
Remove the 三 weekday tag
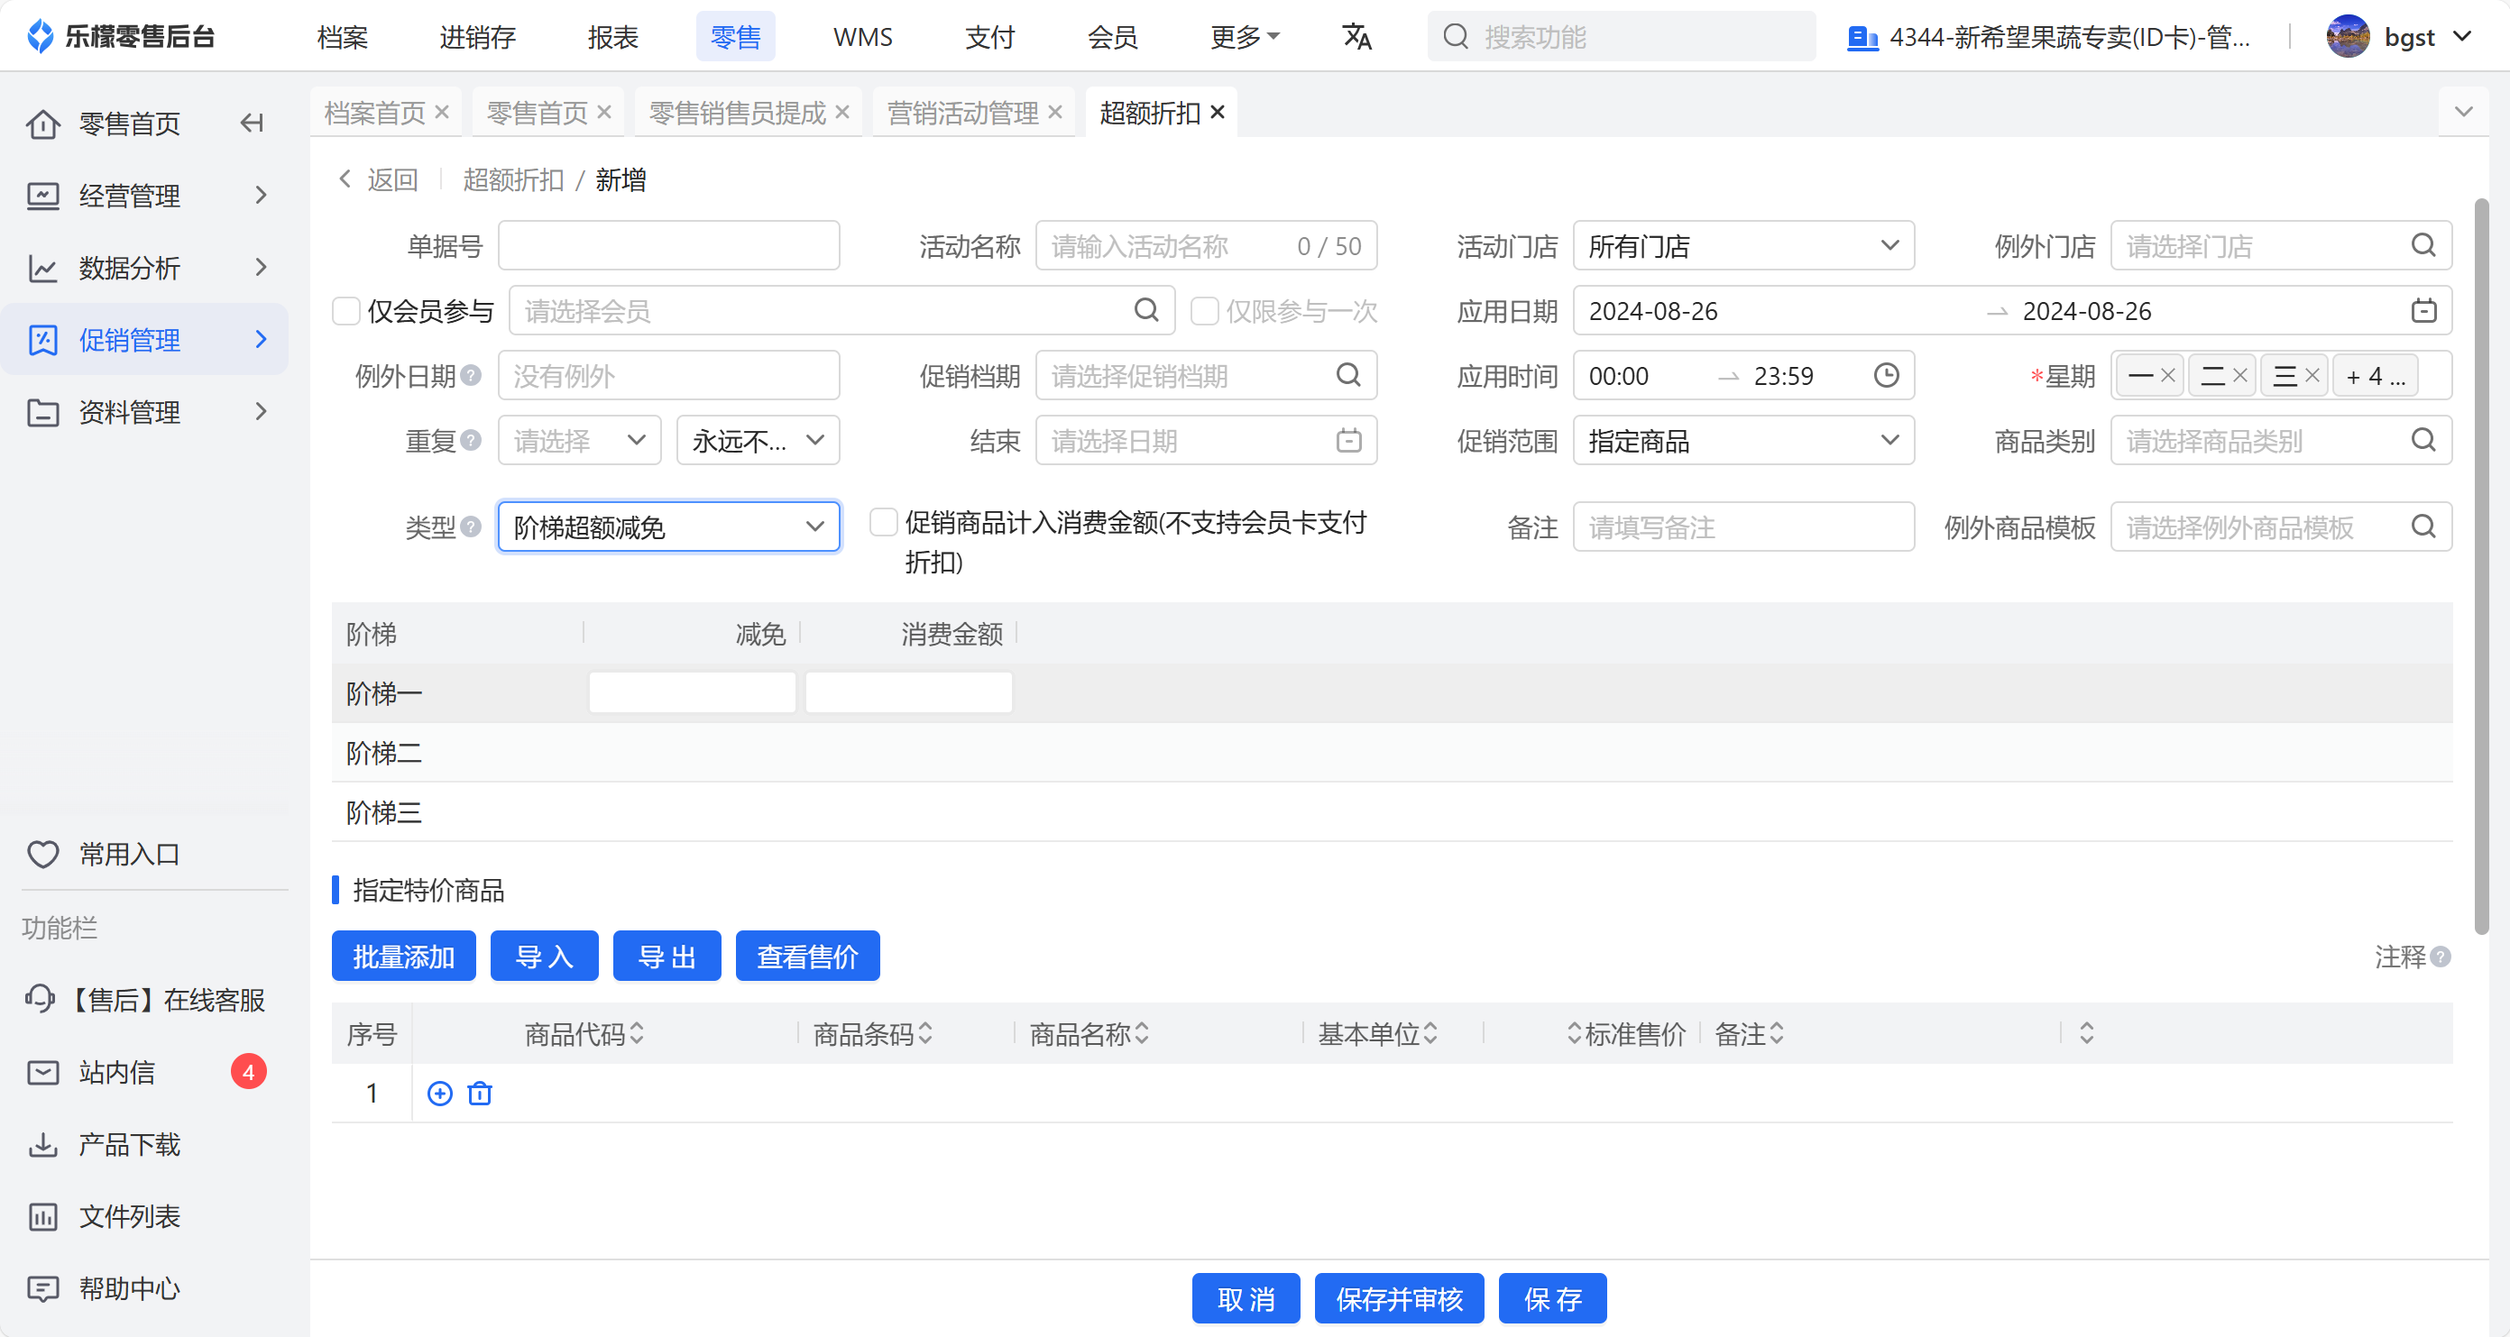2312,376
